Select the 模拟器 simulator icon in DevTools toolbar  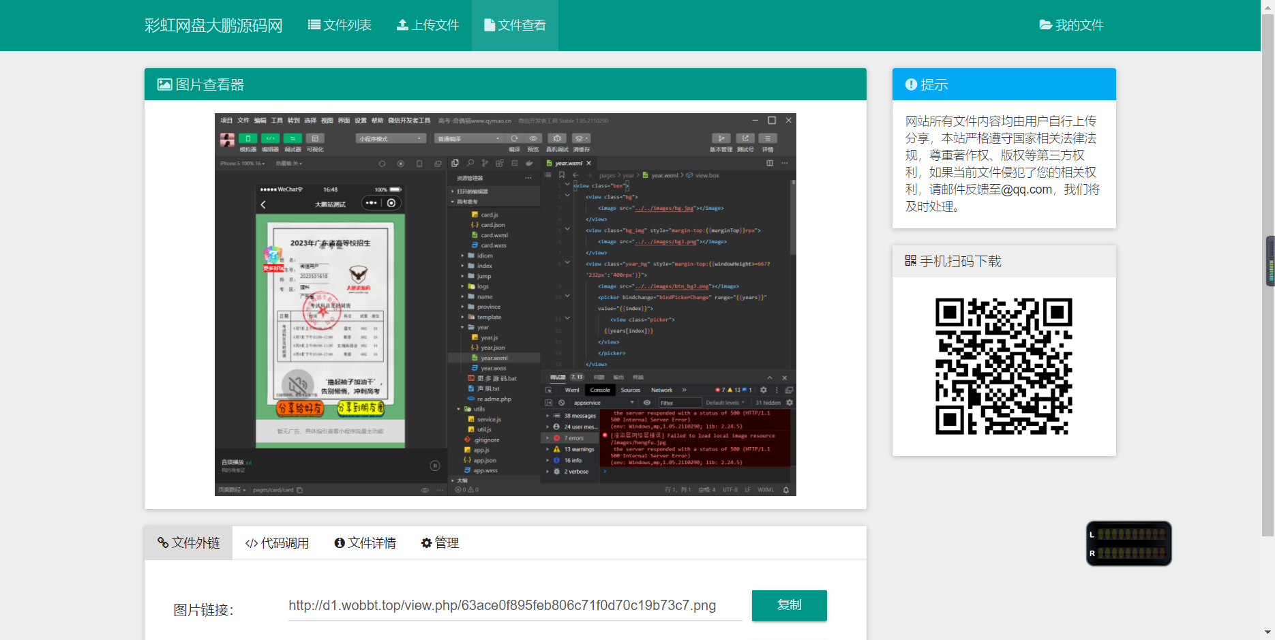pyautogui.click(x=247, y=138)
